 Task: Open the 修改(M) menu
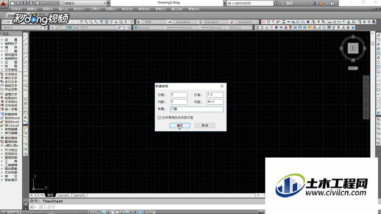[144, 9]
